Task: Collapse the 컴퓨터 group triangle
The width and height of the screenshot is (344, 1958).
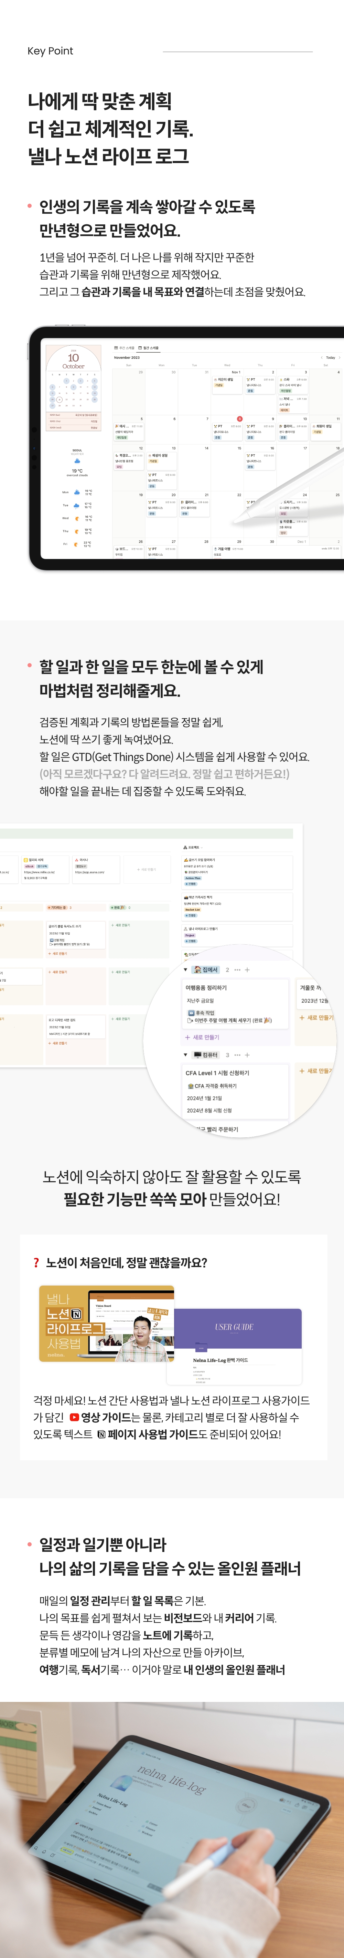Action: click(x=185, y=1054)
